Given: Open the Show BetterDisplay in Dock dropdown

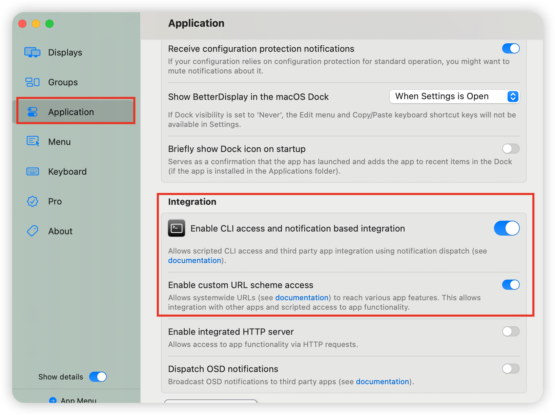Looking at the screenshot, I should click(x=454, y=96).
